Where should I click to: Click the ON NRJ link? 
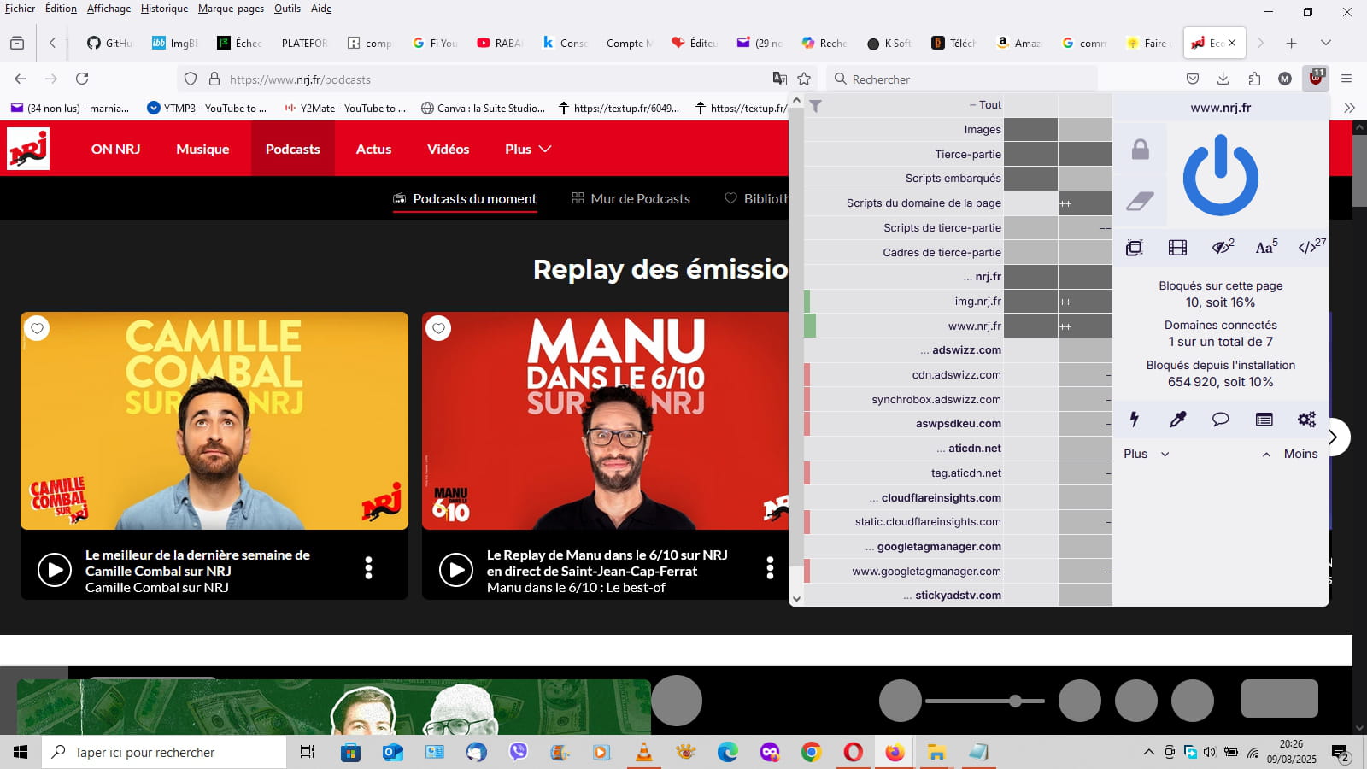point(115,149)
